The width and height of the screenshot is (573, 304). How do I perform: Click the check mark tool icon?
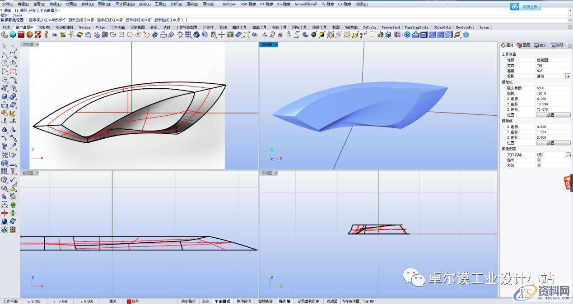[13, 180]
